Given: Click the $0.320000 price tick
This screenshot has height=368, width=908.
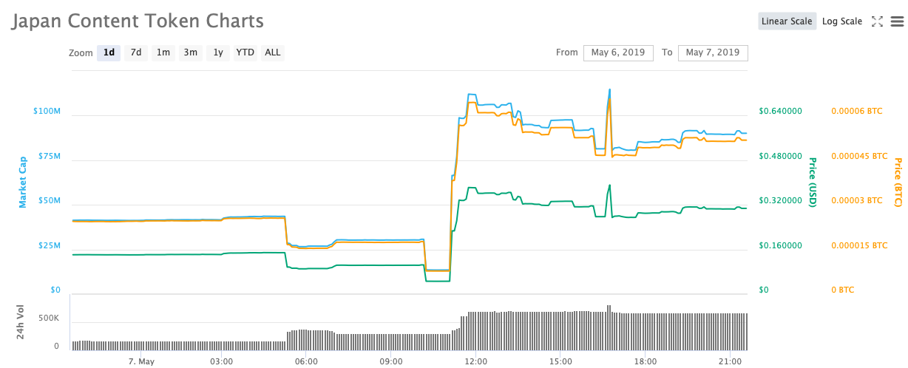Looking at the screenshot, I should pyautogui.click(x=781, y=200).
